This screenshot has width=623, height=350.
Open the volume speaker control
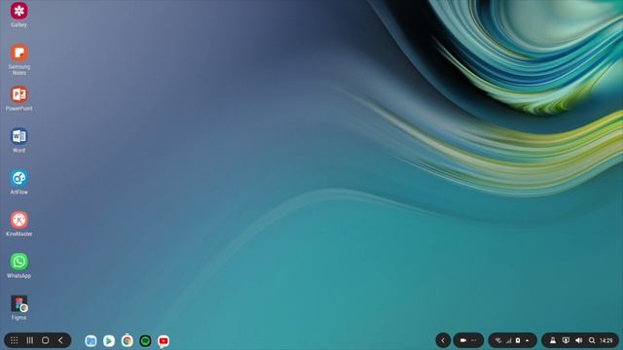coord(579,340)
